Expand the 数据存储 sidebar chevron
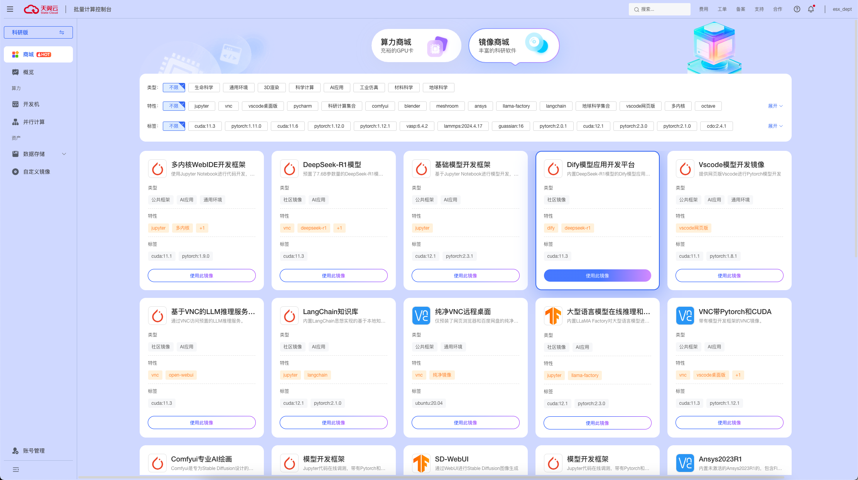 [64, 154]
